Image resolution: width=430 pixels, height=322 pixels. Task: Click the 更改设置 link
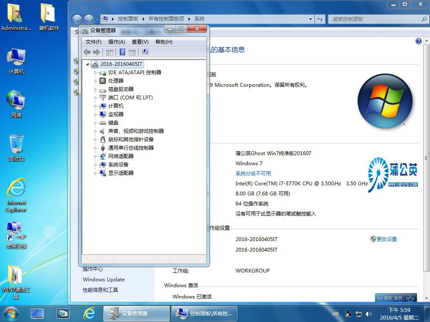click(x=386, y=239)
